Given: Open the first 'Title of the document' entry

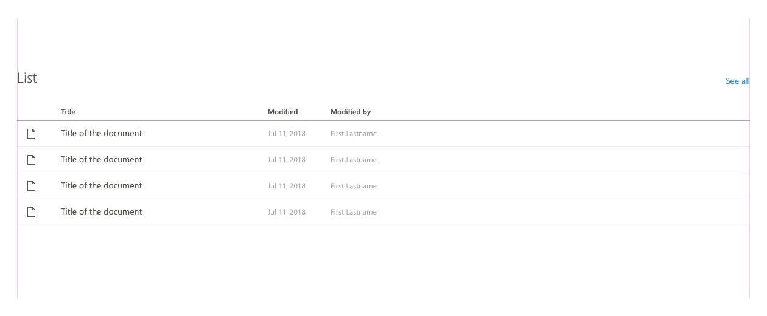Looking at the screenshot, I should point(101,134).
